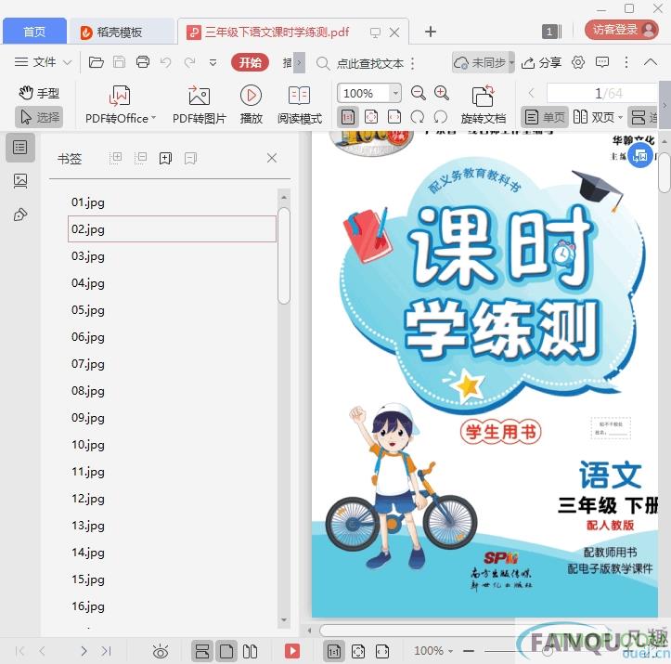Click the 访客登录 login button
The width and height of the screenshot is (671, 664).
pyautogui.click(x=622, y=30)
